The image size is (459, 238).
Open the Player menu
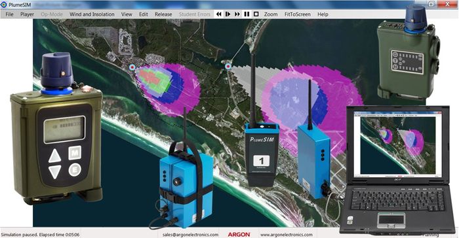coord(28,14)
